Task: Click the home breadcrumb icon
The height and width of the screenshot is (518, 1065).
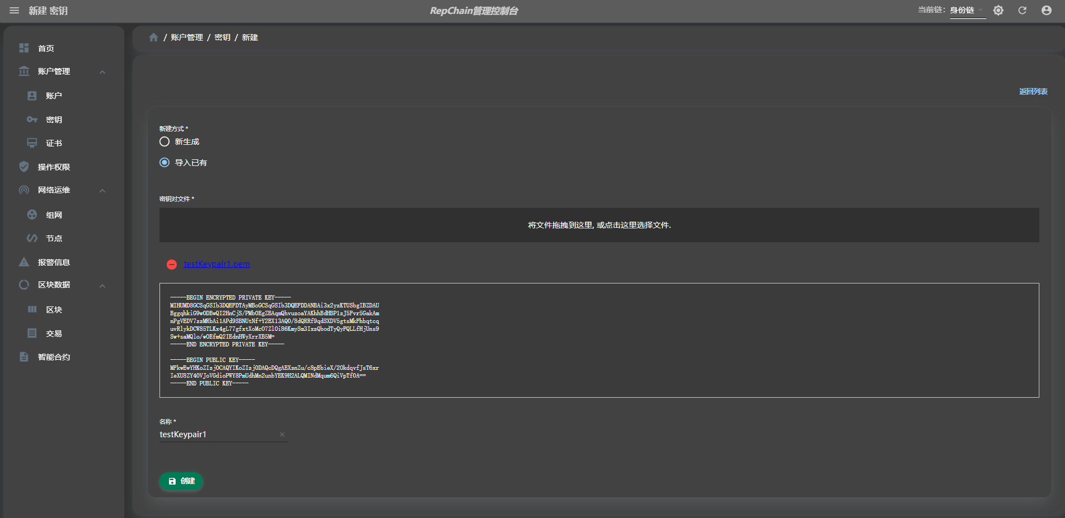Action: click(153, 37)
